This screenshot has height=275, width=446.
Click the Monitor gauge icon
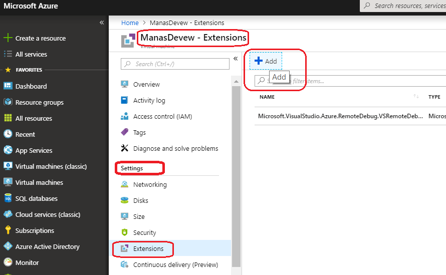8,262
